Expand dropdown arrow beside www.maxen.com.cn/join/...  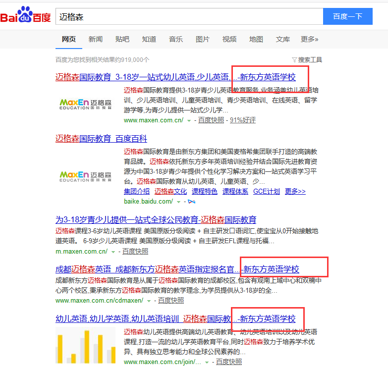tap(207, 363)
